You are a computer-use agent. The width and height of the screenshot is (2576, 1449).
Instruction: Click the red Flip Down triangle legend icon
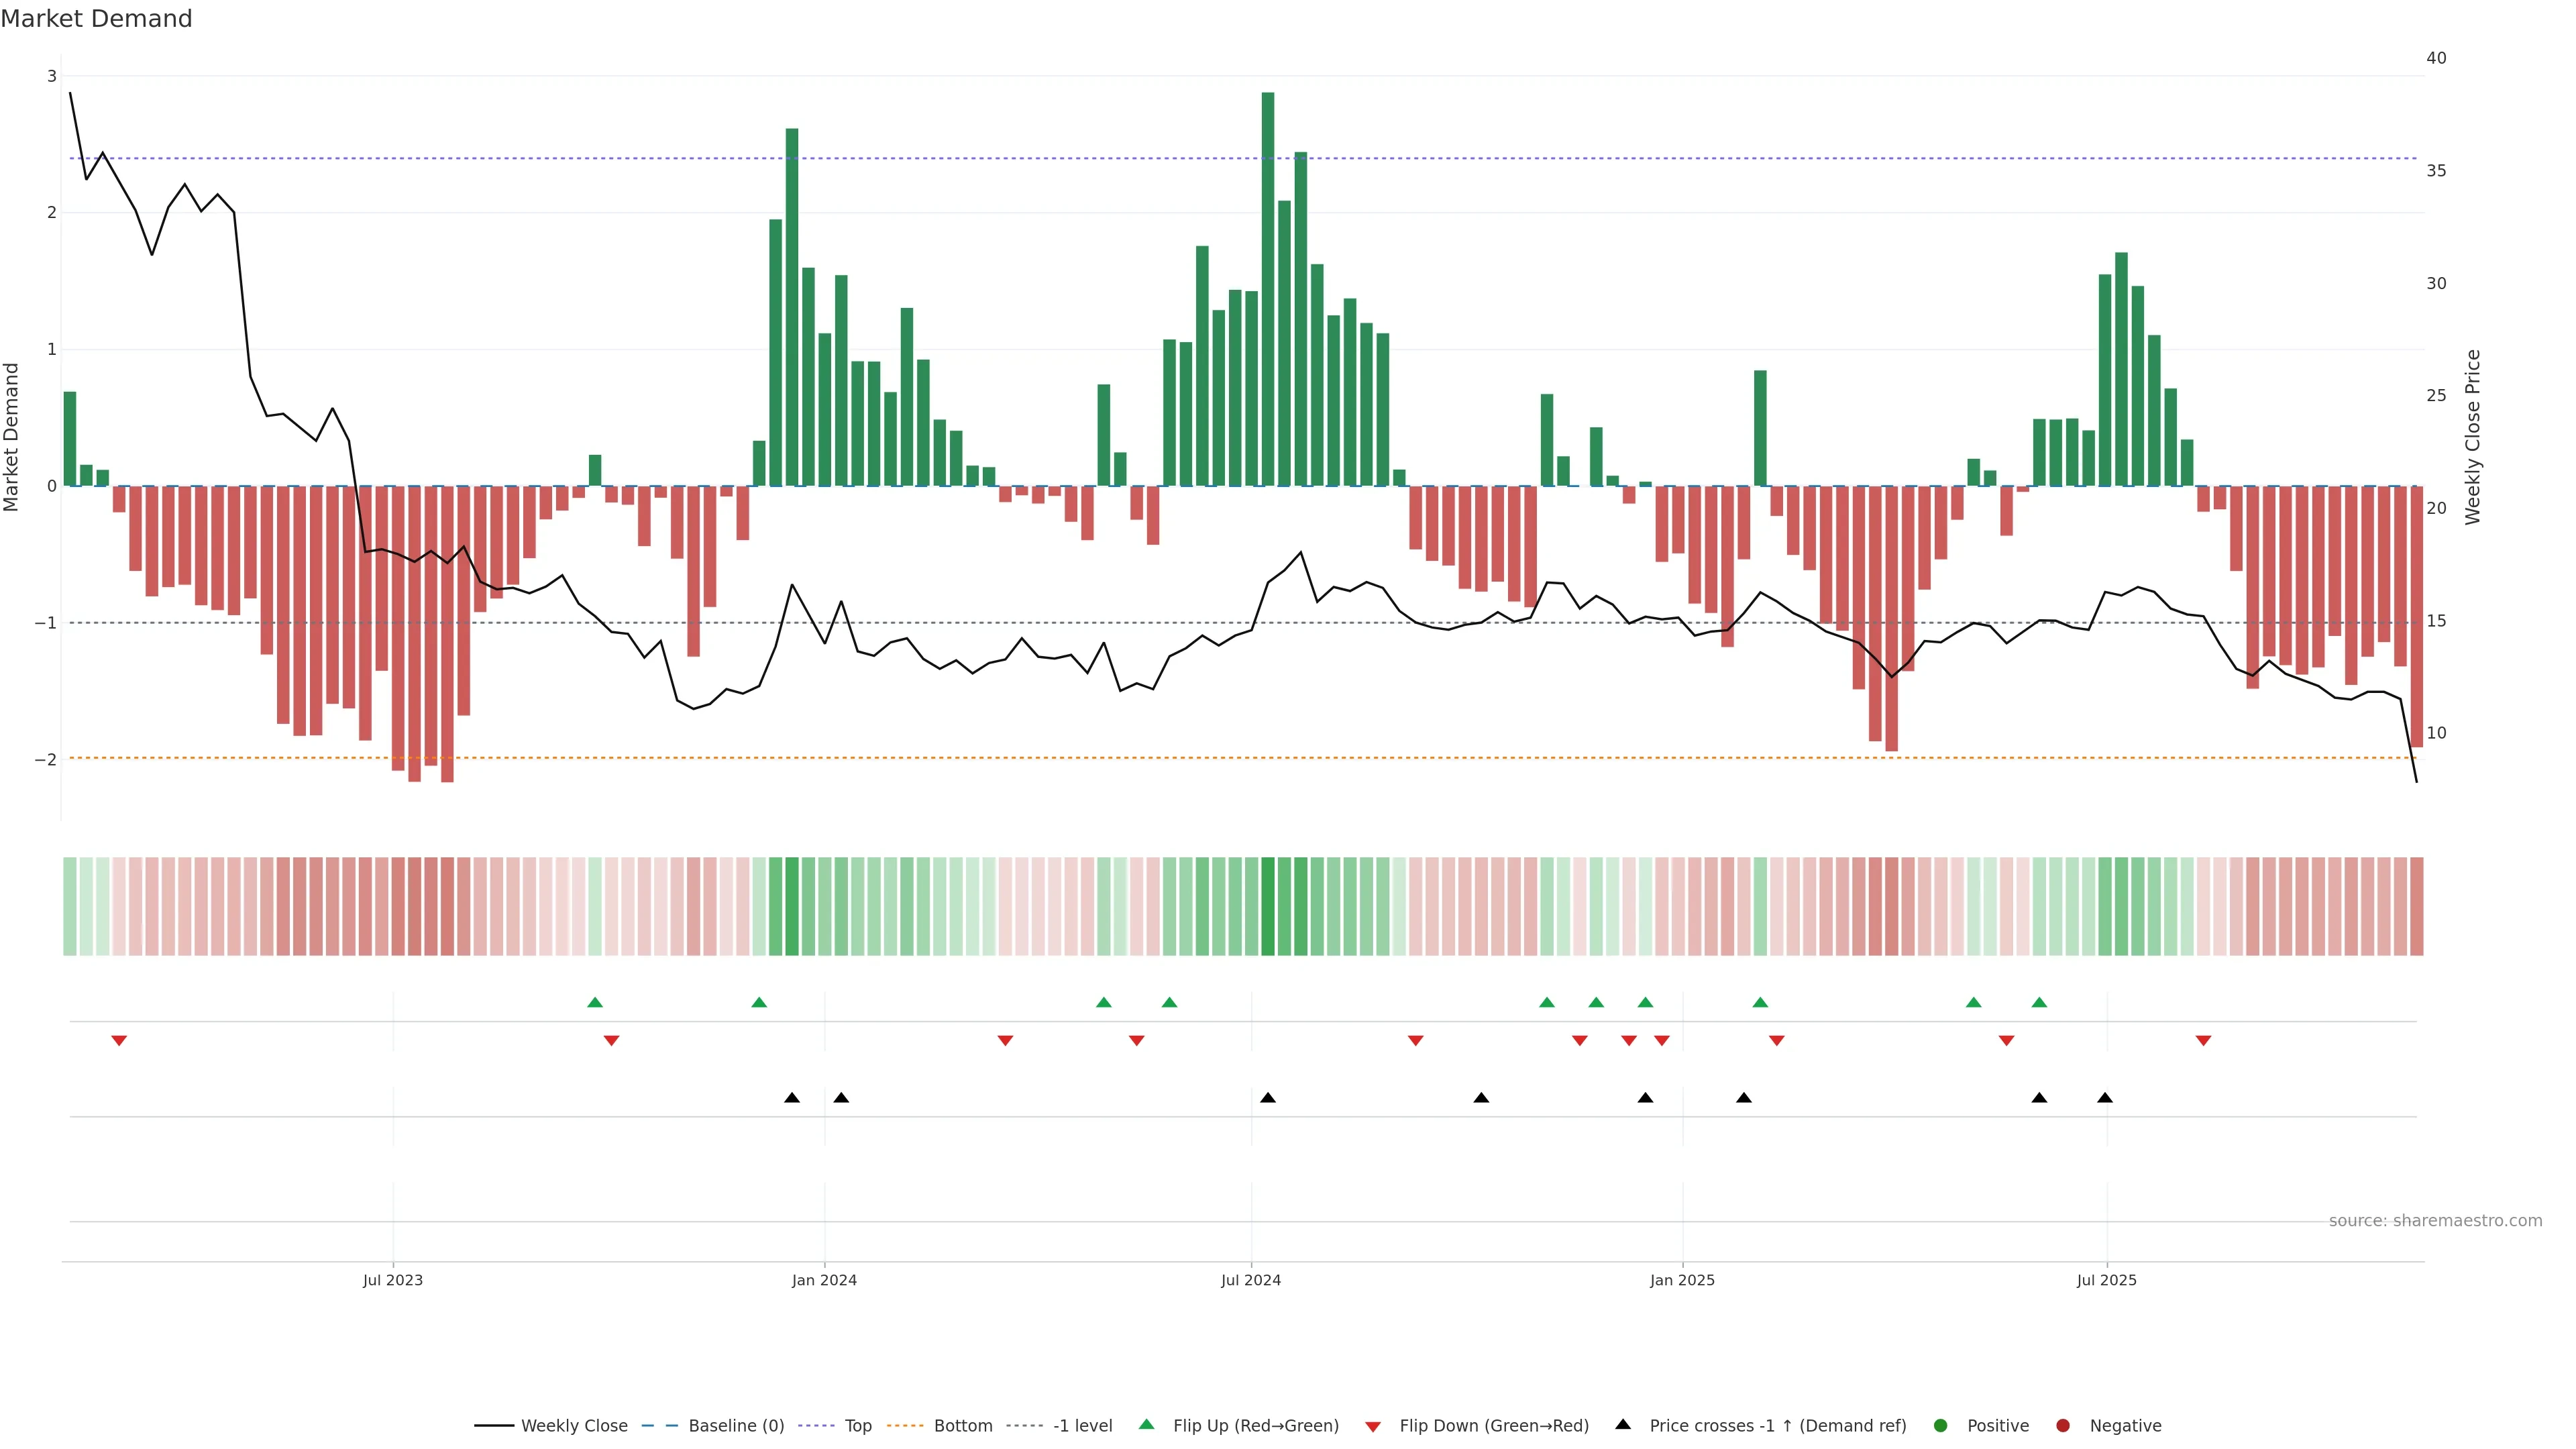tap(1373, 1426)
